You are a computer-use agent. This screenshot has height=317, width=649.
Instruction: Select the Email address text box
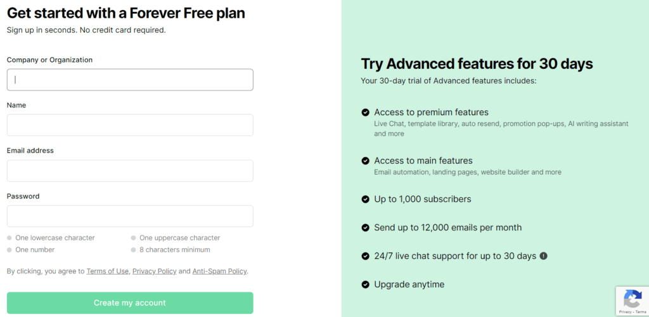(130, 171)
